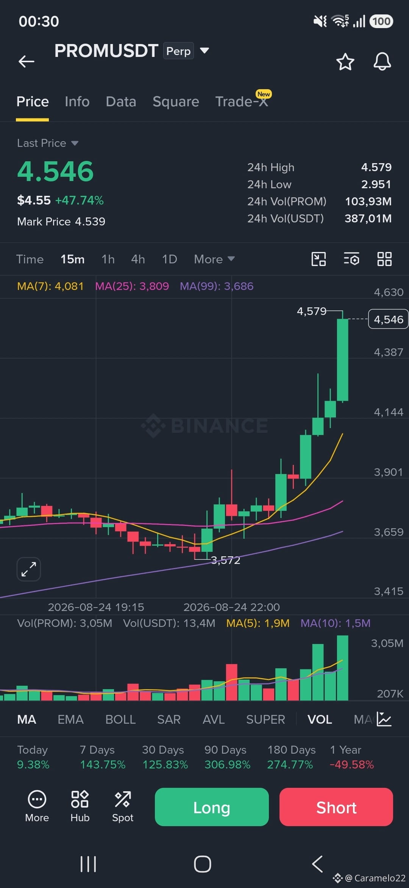409x888 pixels.
Task: Select the Time chart interval
Action: (30, 259)
